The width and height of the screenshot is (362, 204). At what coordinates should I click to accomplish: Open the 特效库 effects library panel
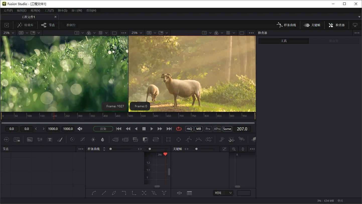click(x=25, y=25)
